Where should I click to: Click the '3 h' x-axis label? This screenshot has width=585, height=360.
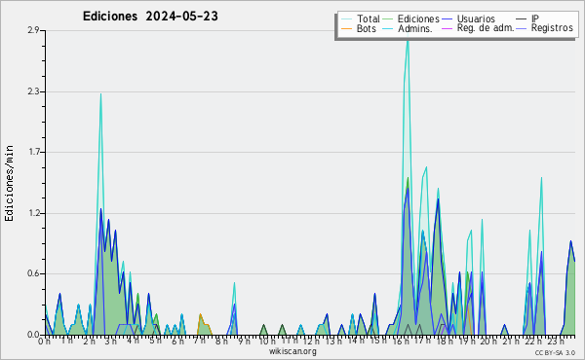coord(111,342)
